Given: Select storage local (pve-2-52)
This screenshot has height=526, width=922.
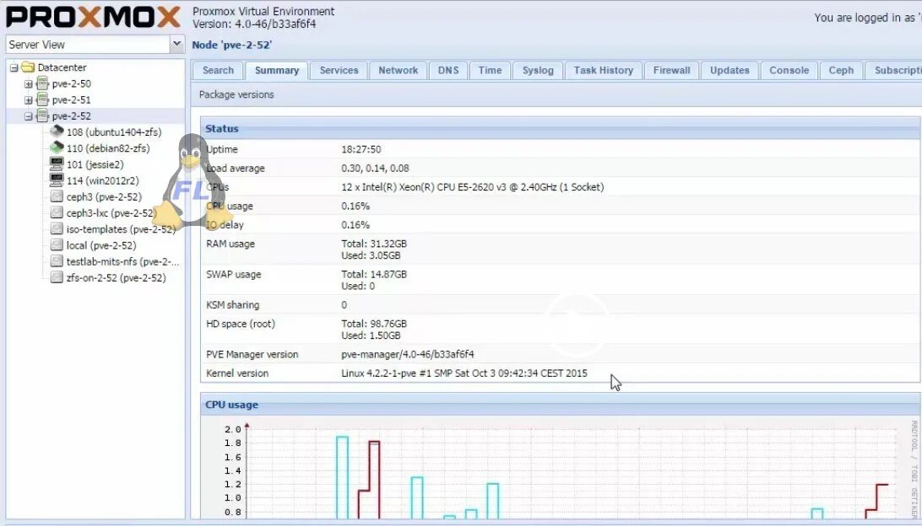Looking at the screenshot, I should pos(101,245).
